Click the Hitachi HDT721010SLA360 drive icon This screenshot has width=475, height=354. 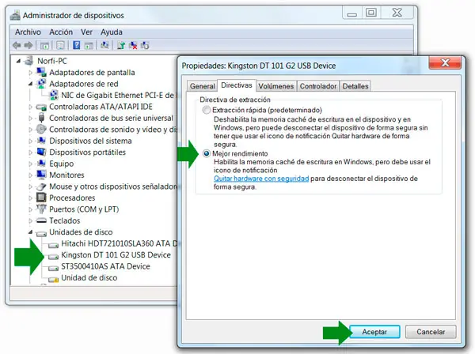(53, 244)
